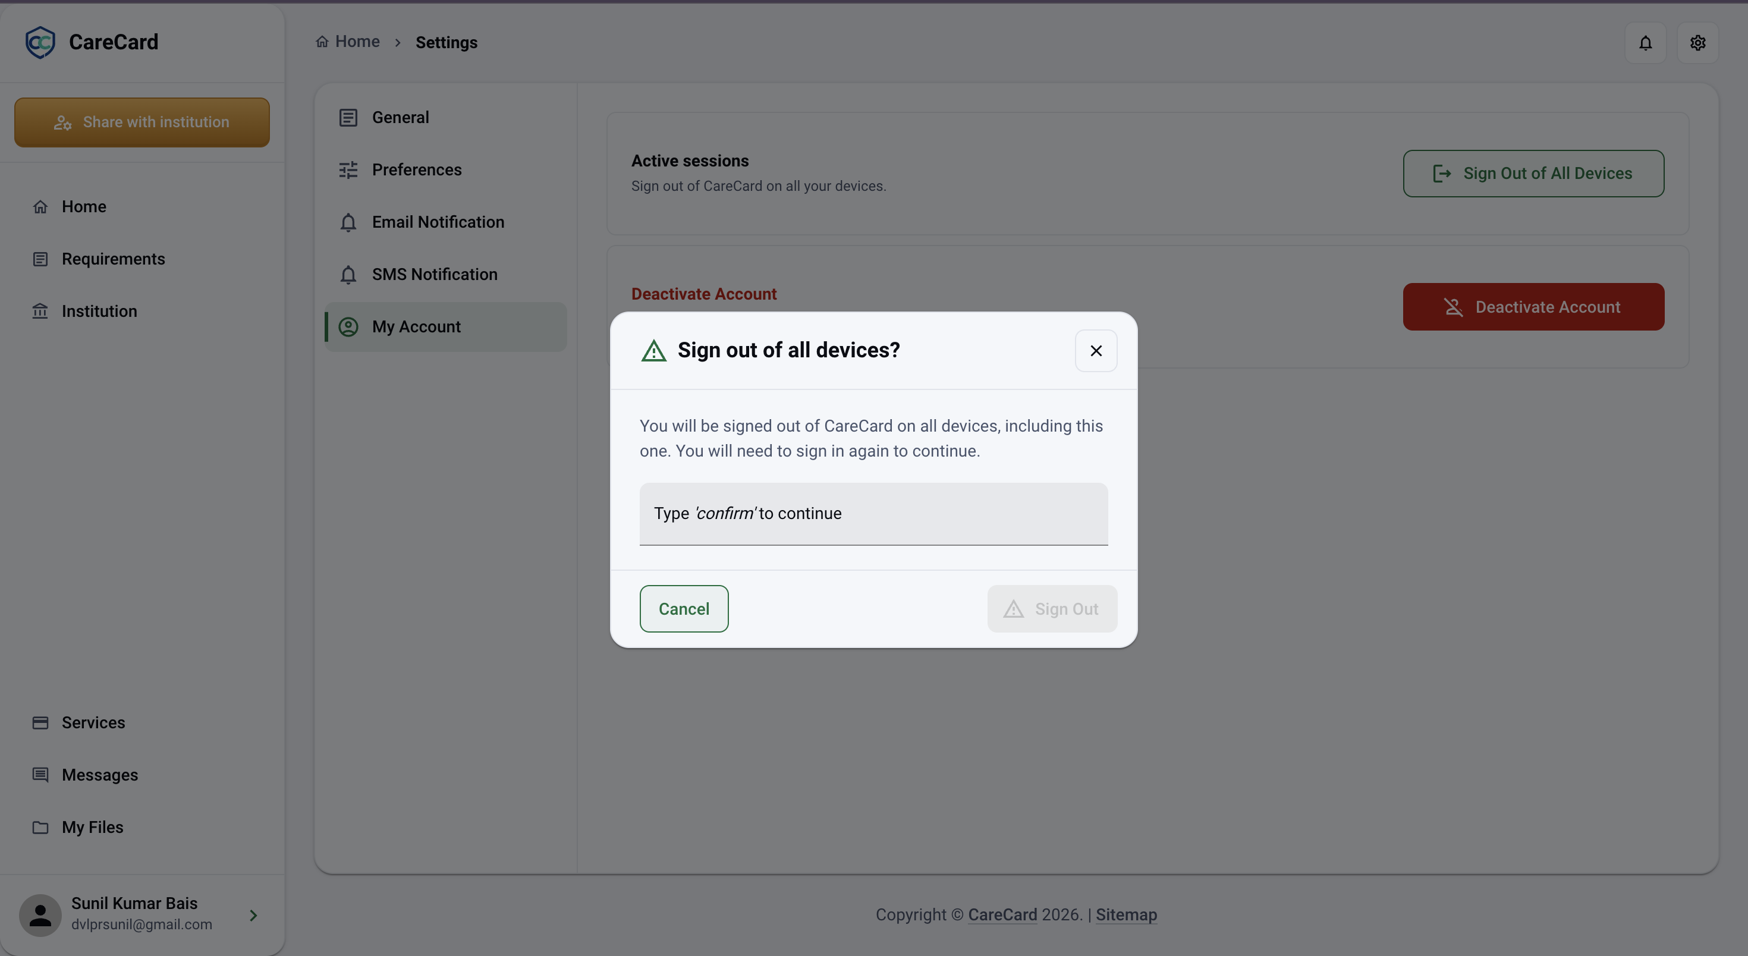This screenshot has width=1748, height=956.
Task: Click the Email Notification bell icon
Action: pyautogui.click(x=348, y=222)
